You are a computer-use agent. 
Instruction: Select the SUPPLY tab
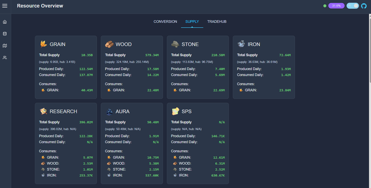192,22
